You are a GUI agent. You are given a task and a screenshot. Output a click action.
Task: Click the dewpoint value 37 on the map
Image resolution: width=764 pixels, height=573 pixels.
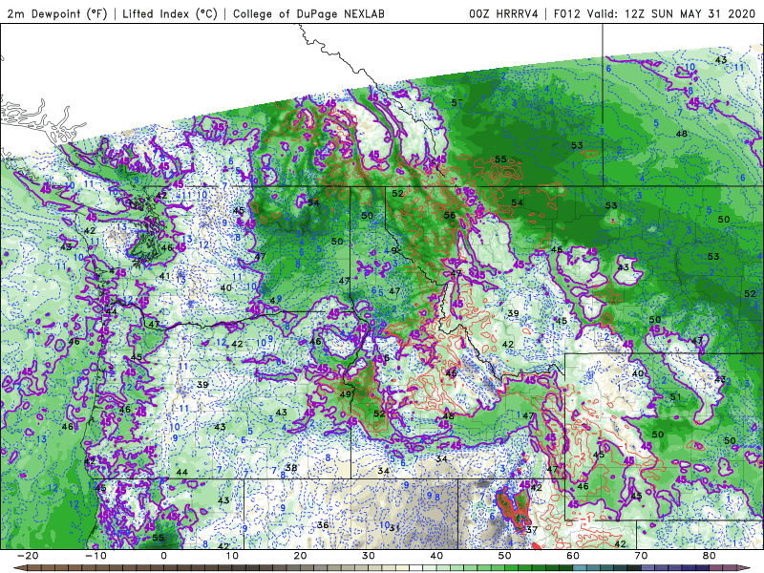coord(532,530)
